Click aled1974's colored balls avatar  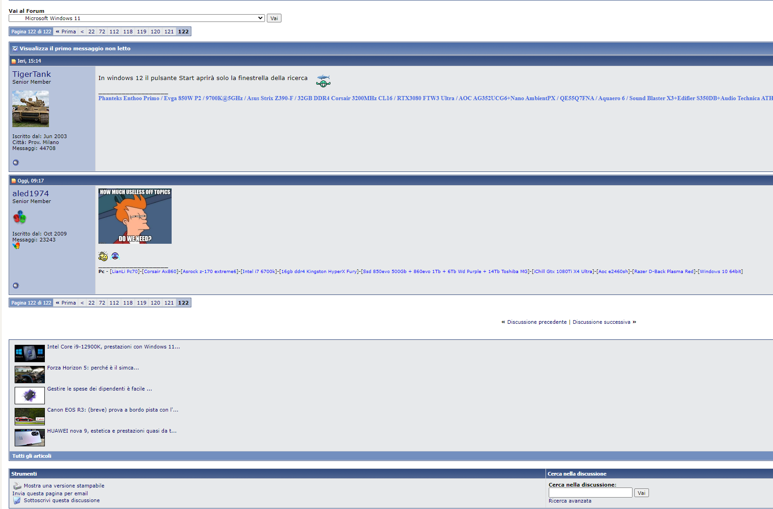20,217
